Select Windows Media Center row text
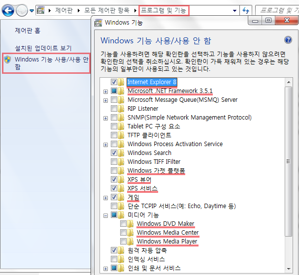299x275 pixels. (x=168, y=233)
